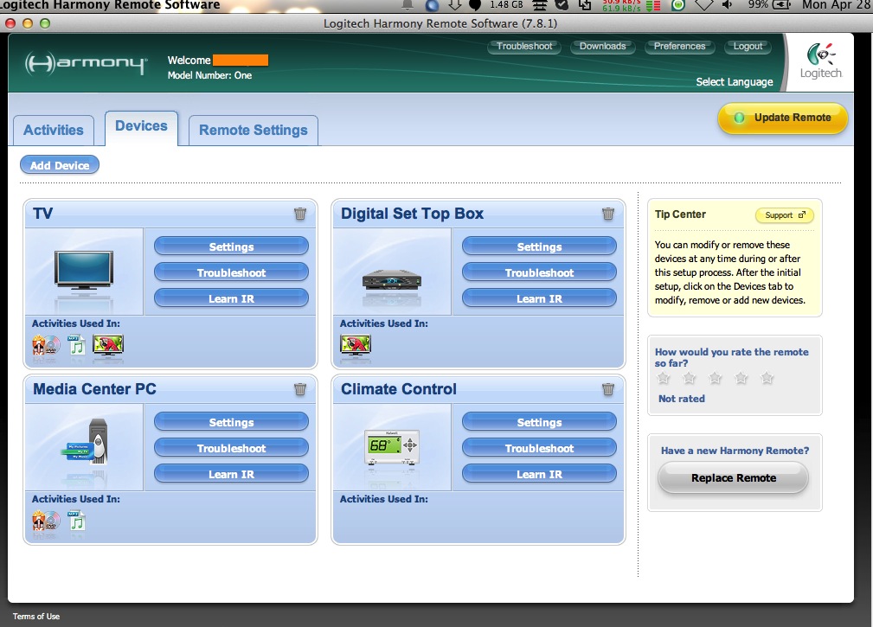Click Select Language
Screen dimensions: 873x627
click(x=735, y=82)
